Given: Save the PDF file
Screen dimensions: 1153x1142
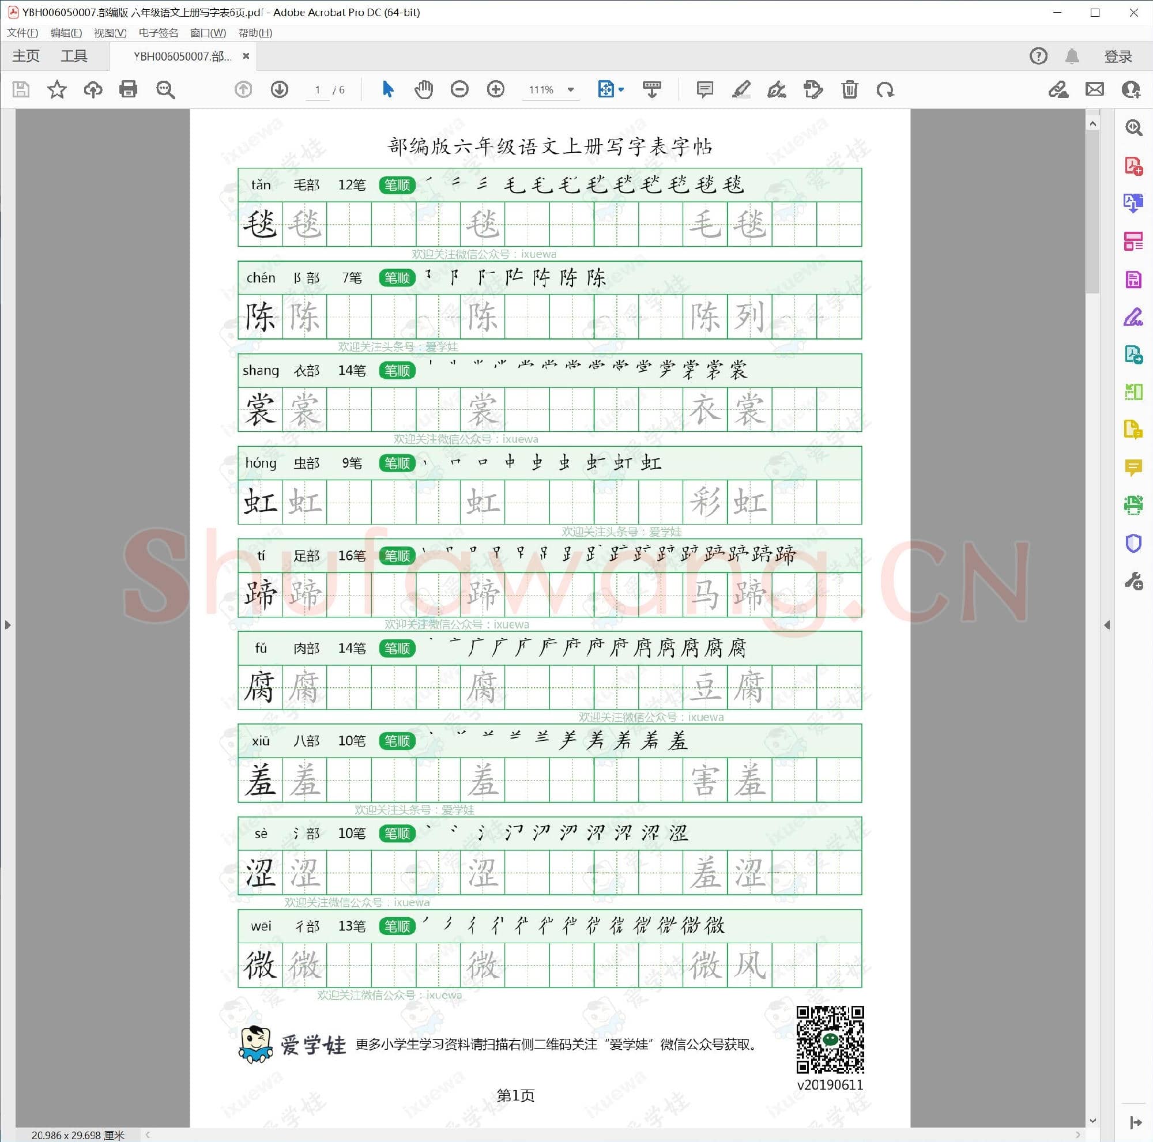Looking at the screenshot, I should pyautogui.click(x=21, y=89).
